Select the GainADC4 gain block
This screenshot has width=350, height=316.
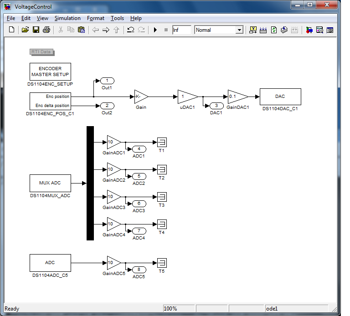pyautogui.click(x=113, y=224)
